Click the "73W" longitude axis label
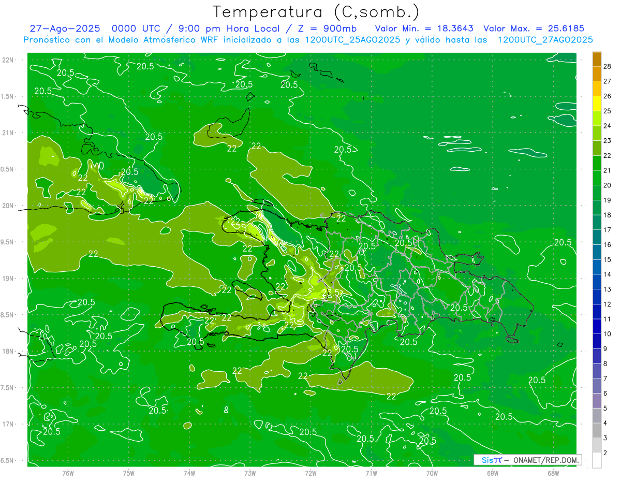The width and height of the screenshot is (621, 480). coord(250,473)
